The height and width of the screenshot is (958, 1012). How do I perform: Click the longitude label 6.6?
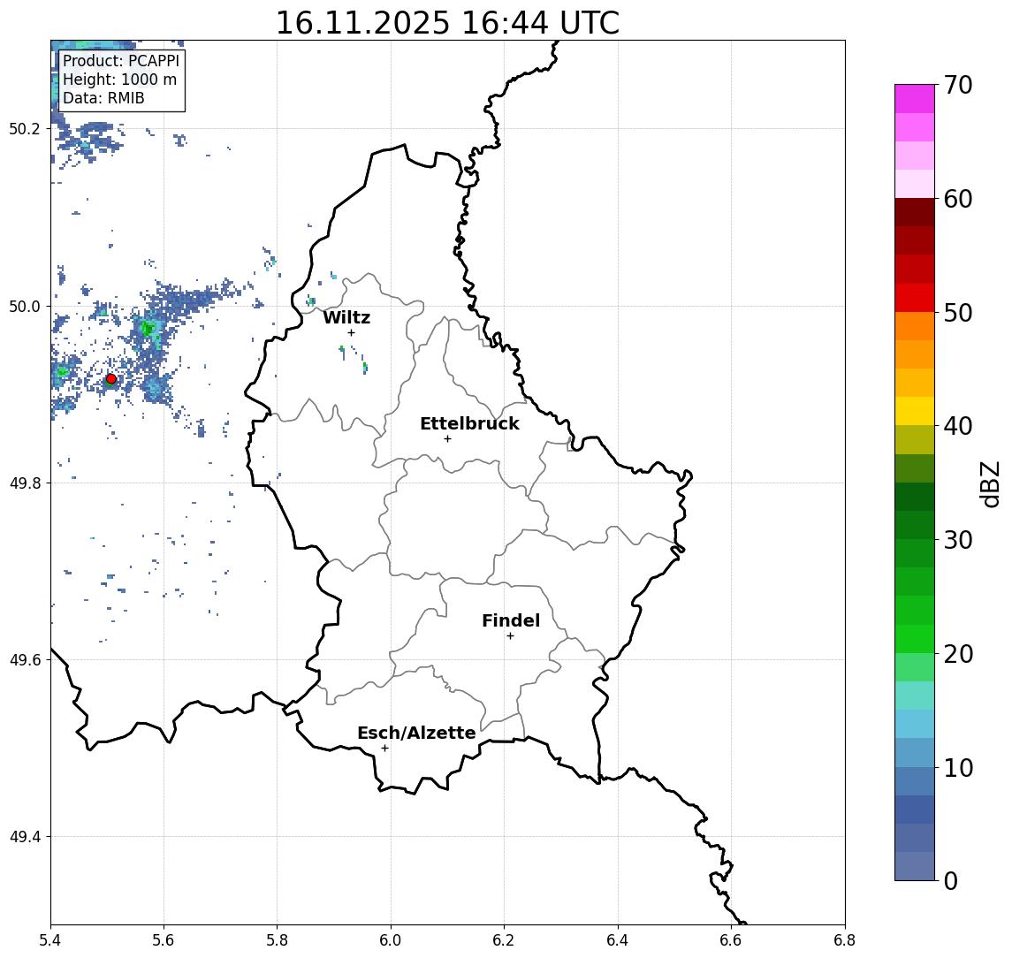[731, 940]
